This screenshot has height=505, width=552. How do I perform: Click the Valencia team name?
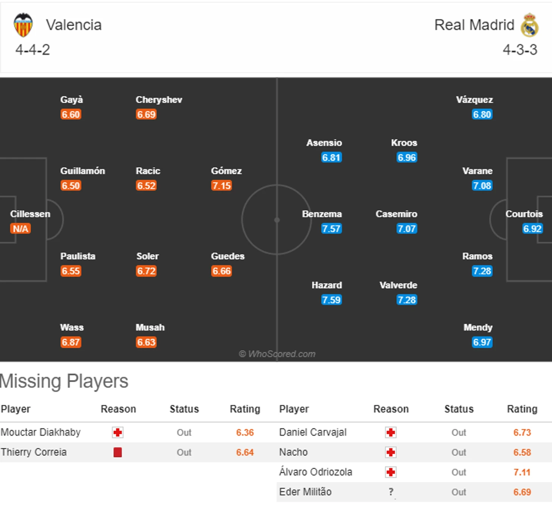click(74, 25)
